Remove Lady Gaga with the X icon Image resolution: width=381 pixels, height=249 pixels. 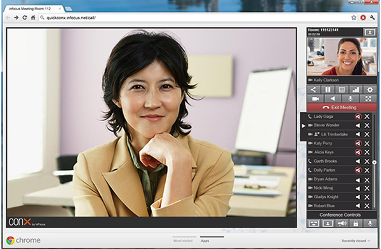(x=367, y=117)
